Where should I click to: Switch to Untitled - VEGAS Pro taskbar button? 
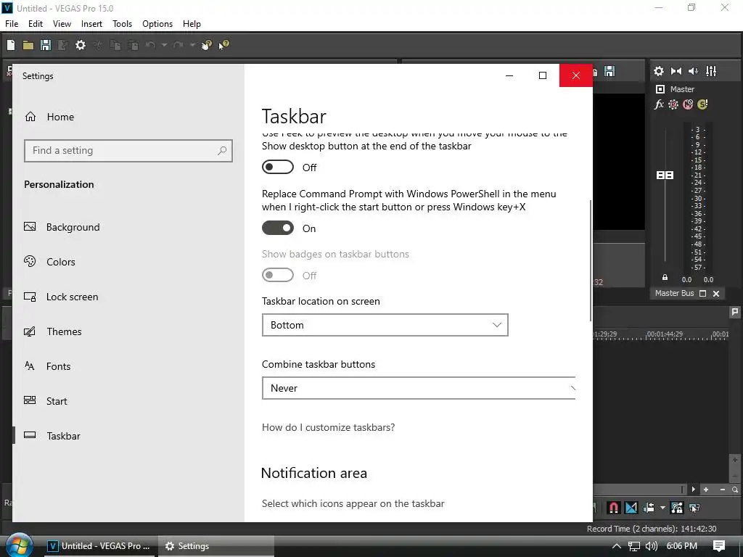tap(99, 546)
